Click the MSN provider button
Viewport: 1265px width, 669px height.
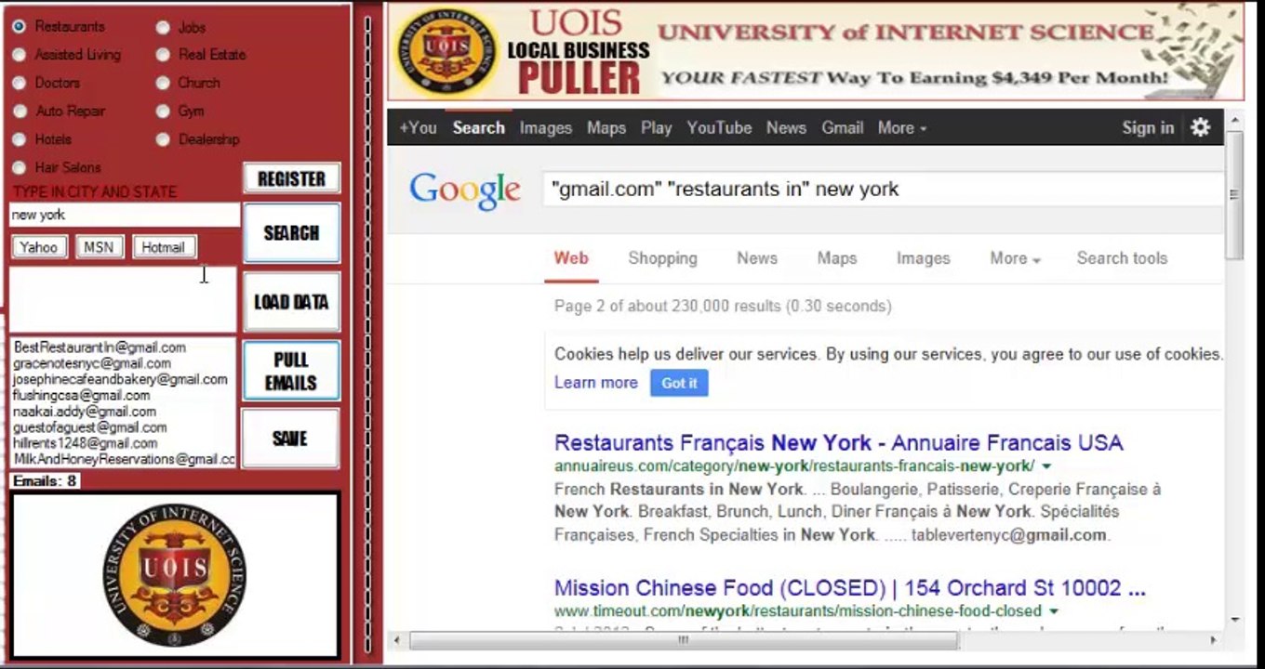99,247
